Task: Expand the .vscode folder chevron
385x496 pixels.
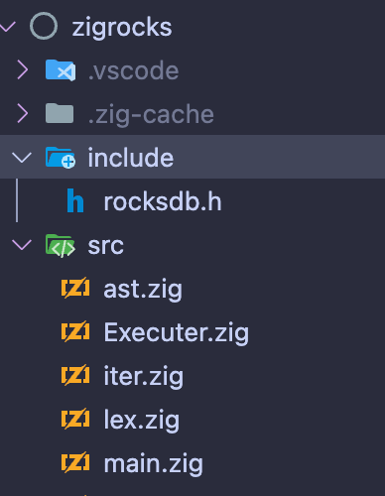Action: (x=22, y=70)
